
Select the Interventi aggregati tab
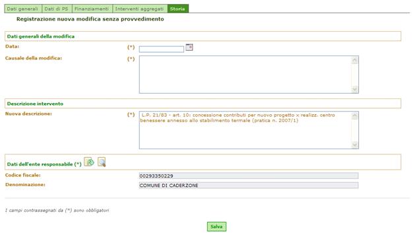click(140, 9)
